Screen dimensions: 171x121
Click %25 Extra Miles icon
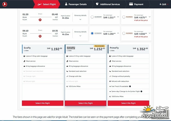(67, 86)
